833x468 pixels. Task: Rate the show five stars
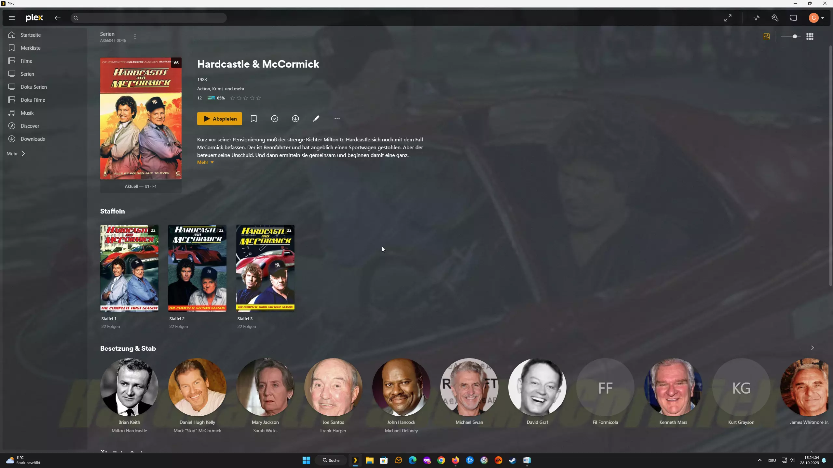click(x=259, y=98)
